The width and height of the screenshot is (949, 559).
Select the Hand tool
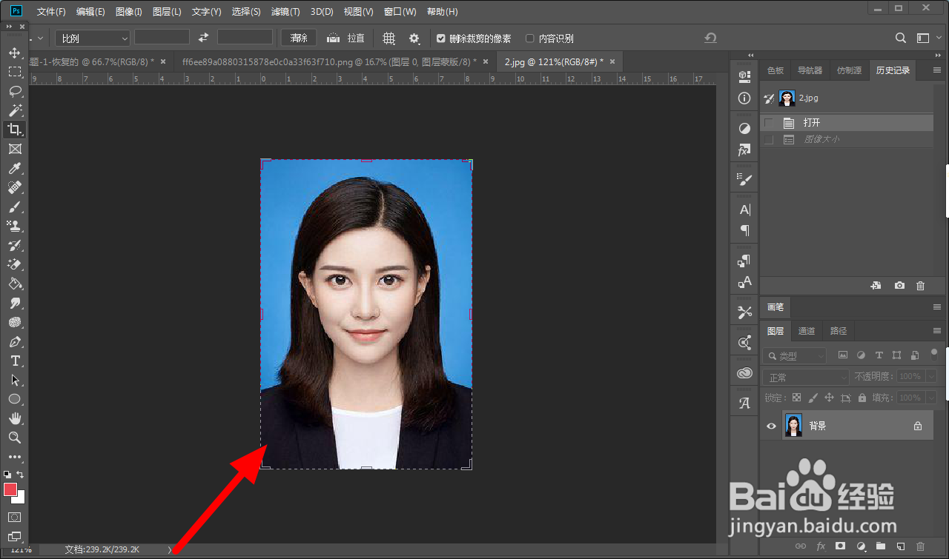[14, 418]
